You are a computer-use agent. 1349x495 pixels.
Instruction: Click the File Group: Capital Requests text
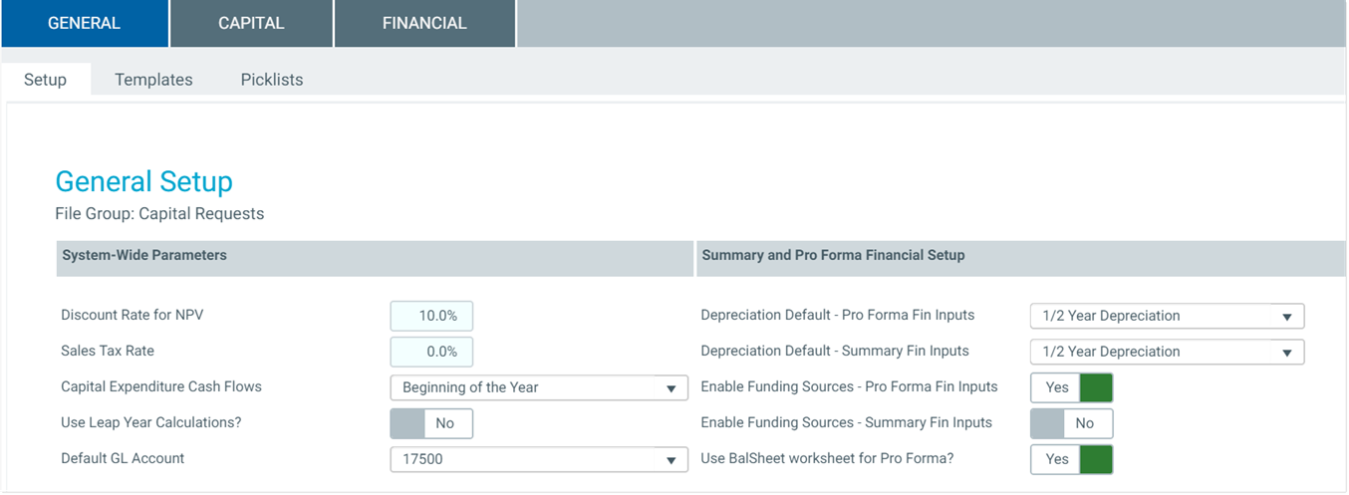click(159, 214)
